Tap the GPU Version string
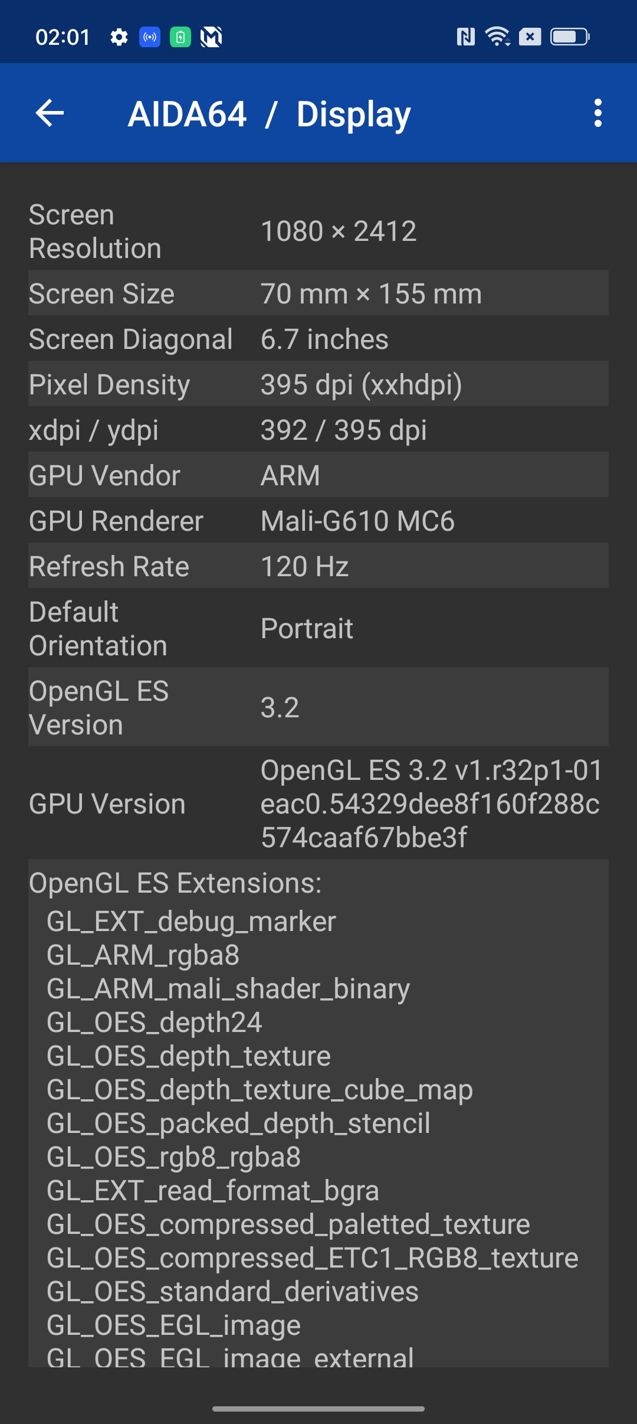 431,804
